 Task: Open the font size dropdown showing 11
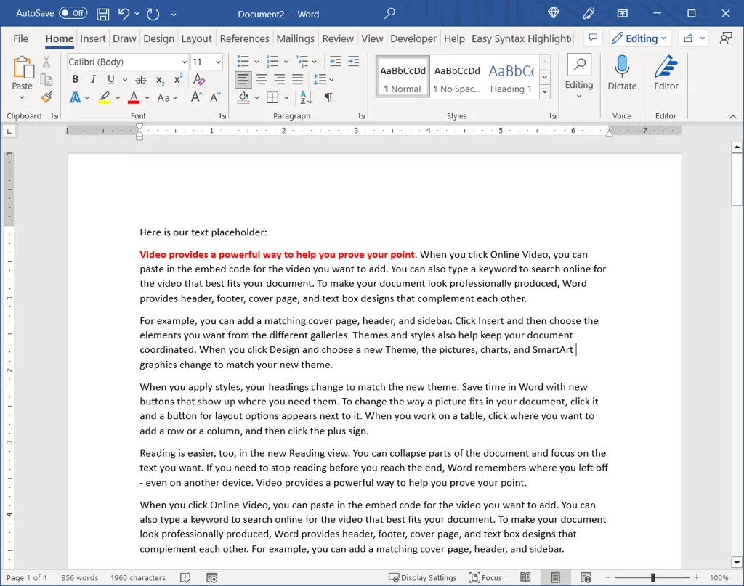tap(206, 62)
